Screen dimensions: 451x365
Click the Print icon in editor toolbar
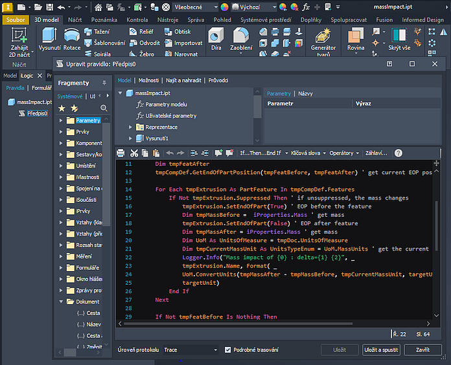point(121,153)
